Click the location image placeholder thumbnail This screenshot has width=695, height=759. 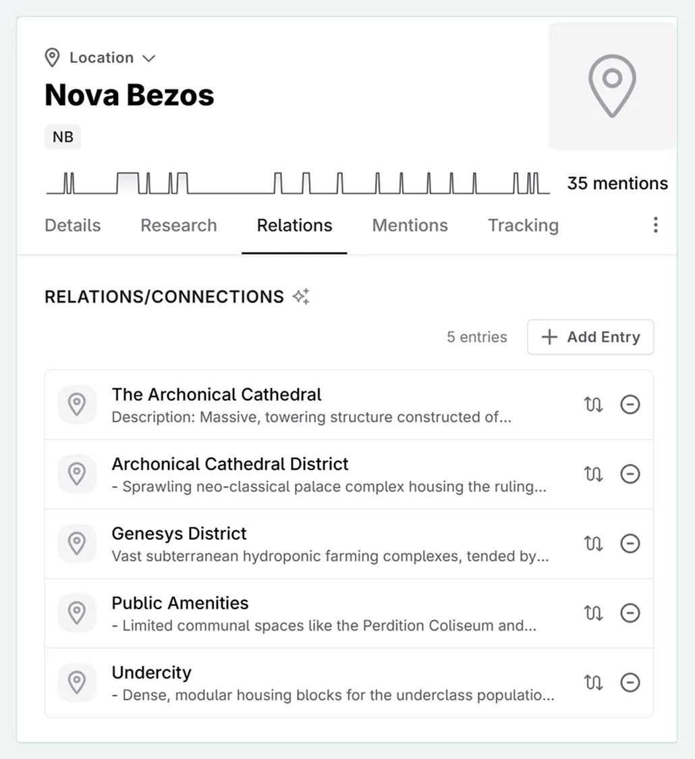(612, 86)
